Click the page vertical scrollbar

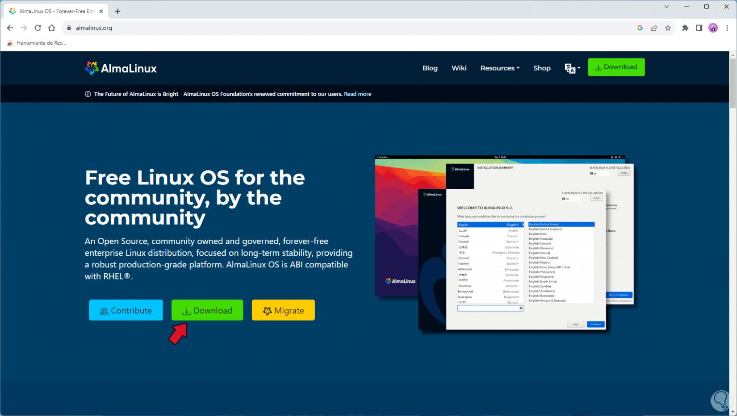[x=733, y=83]
